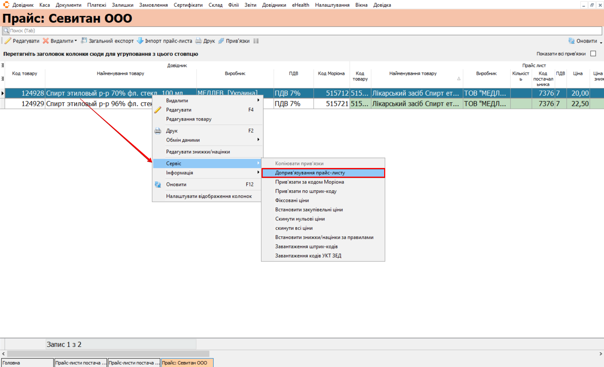Click the Загальний експорт save icon

click(x=84, y=41)
